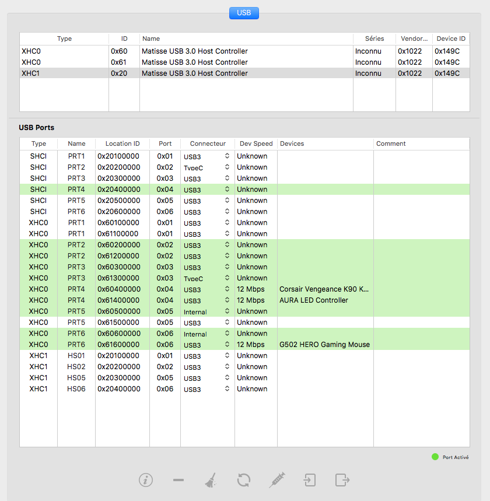490x501 pixels.
Task: Click the export icon with outward arrow
Action: pos(342,480)
